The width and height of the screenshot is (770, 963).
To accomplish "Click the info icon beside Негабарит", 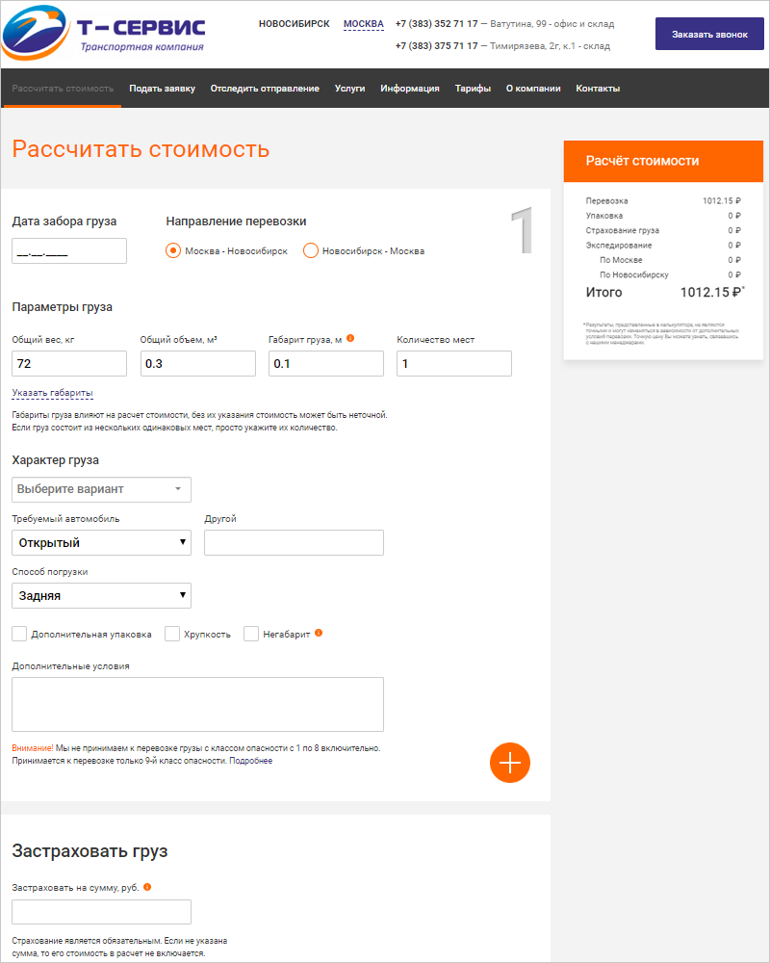I will (x=319, y=634).
